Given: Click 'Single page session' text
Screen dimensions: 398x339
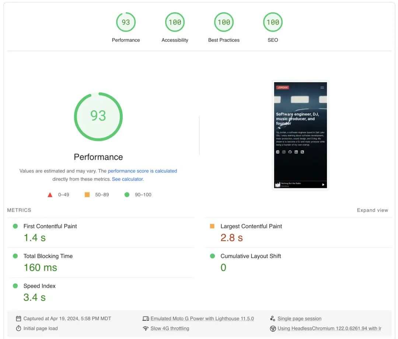Looking at the screenshot, I should [x=300, y=318].
